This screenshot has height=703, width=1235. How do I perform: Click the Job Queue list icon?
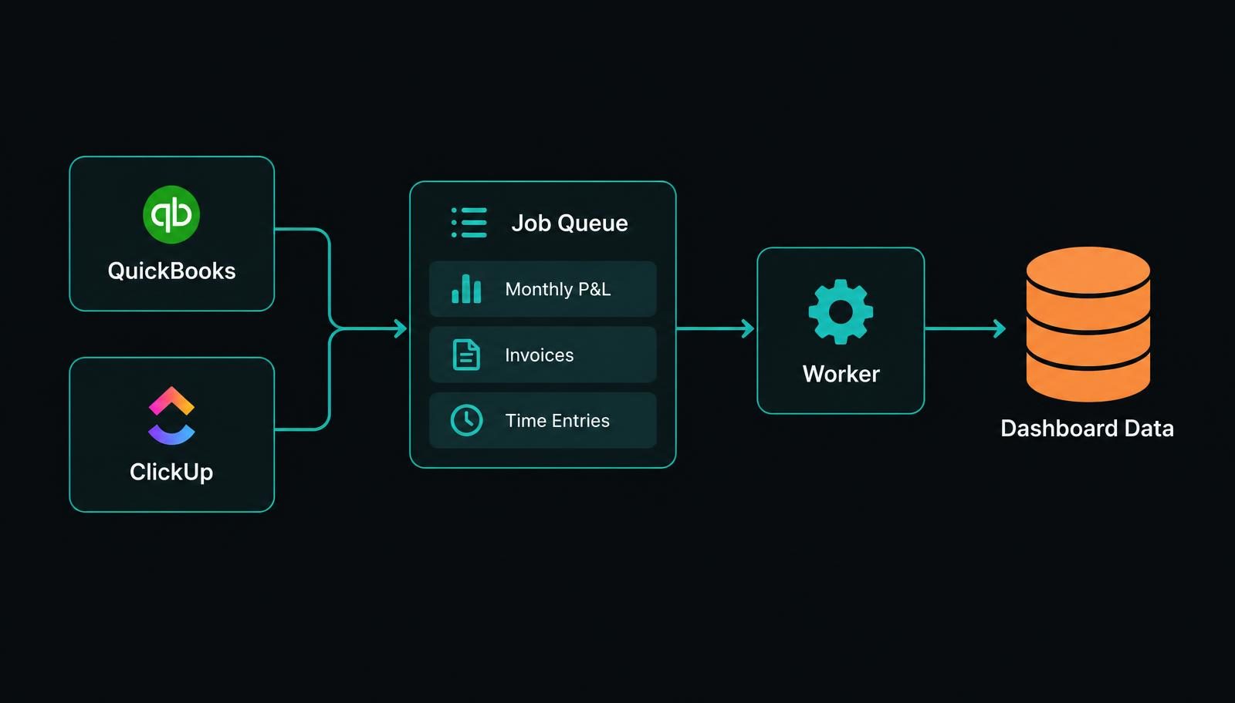coord(469,222)
